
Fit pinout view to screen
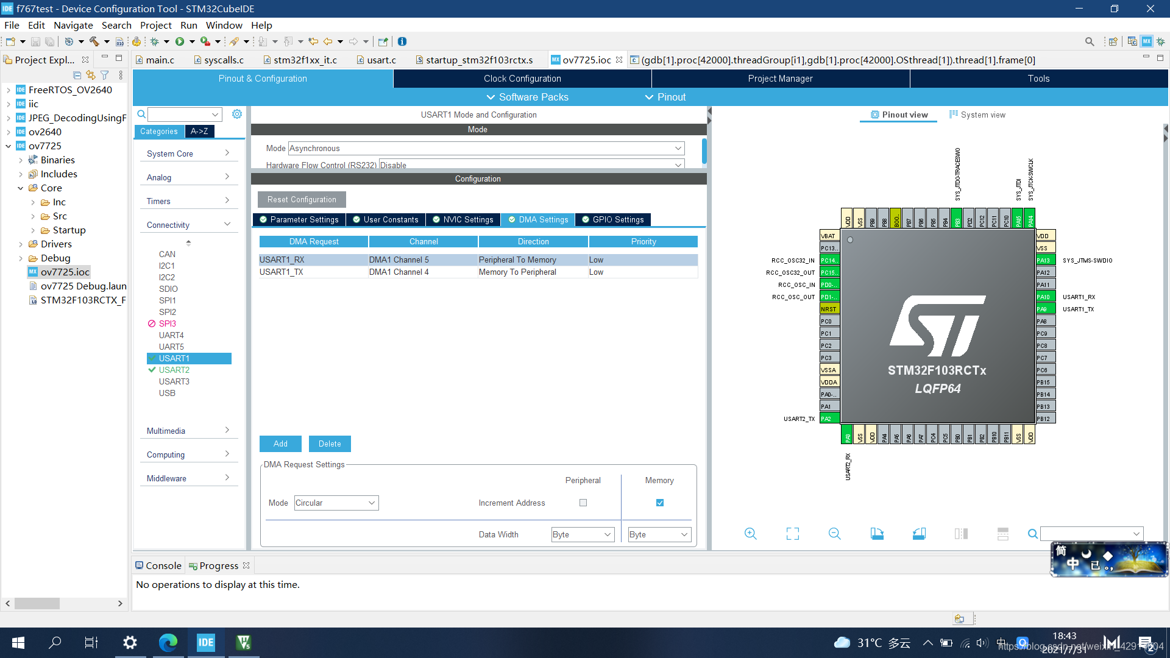pyautogui.click(x=793, y=534)
